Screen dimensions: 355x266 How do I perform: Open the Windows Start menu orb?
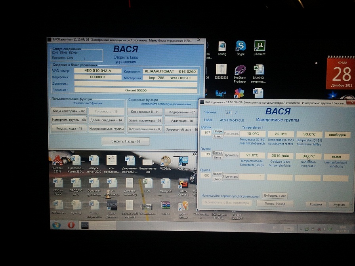[57, 225]
